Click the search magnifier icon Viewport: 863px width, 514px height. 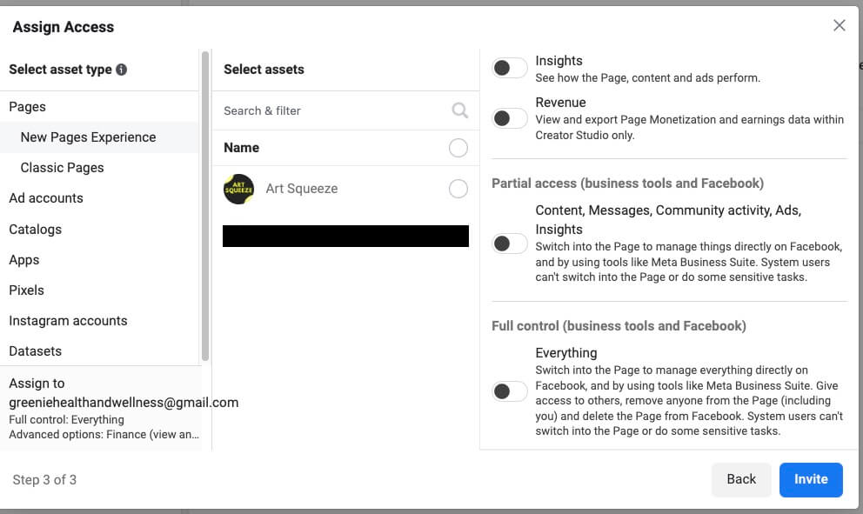point(459,110)
